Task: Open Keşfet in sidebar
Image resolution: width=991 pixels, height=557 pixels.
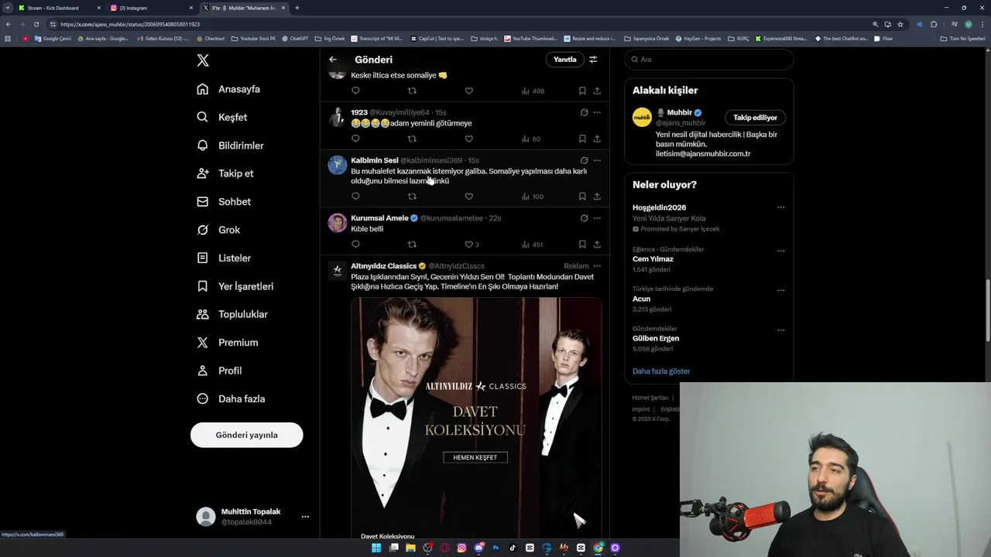Action: (222, 117)
